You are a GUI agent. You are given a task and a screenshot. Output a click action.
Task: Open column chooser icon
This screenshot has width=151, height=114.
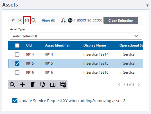pos(53,85)
